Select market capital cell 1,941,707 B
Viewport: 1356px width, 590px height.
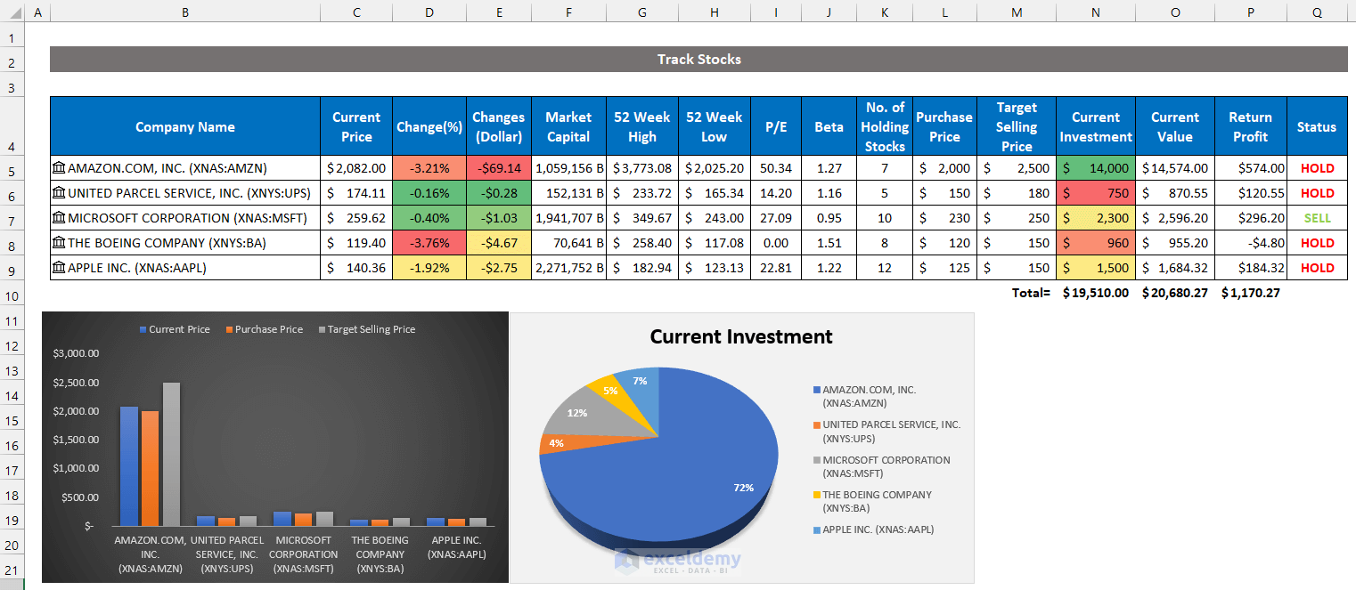(568, 218)
